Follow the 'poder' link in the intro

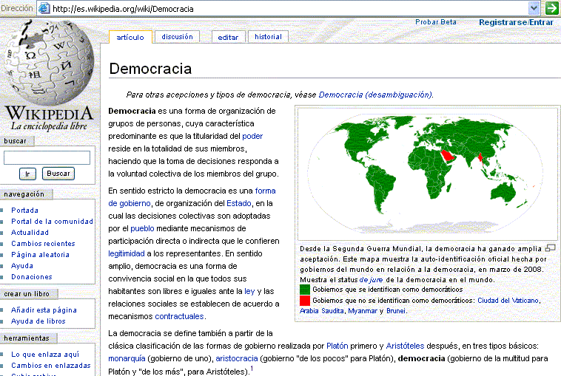(252, 136)
